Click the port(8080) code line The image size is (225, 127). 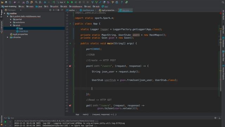pos(94,49)
